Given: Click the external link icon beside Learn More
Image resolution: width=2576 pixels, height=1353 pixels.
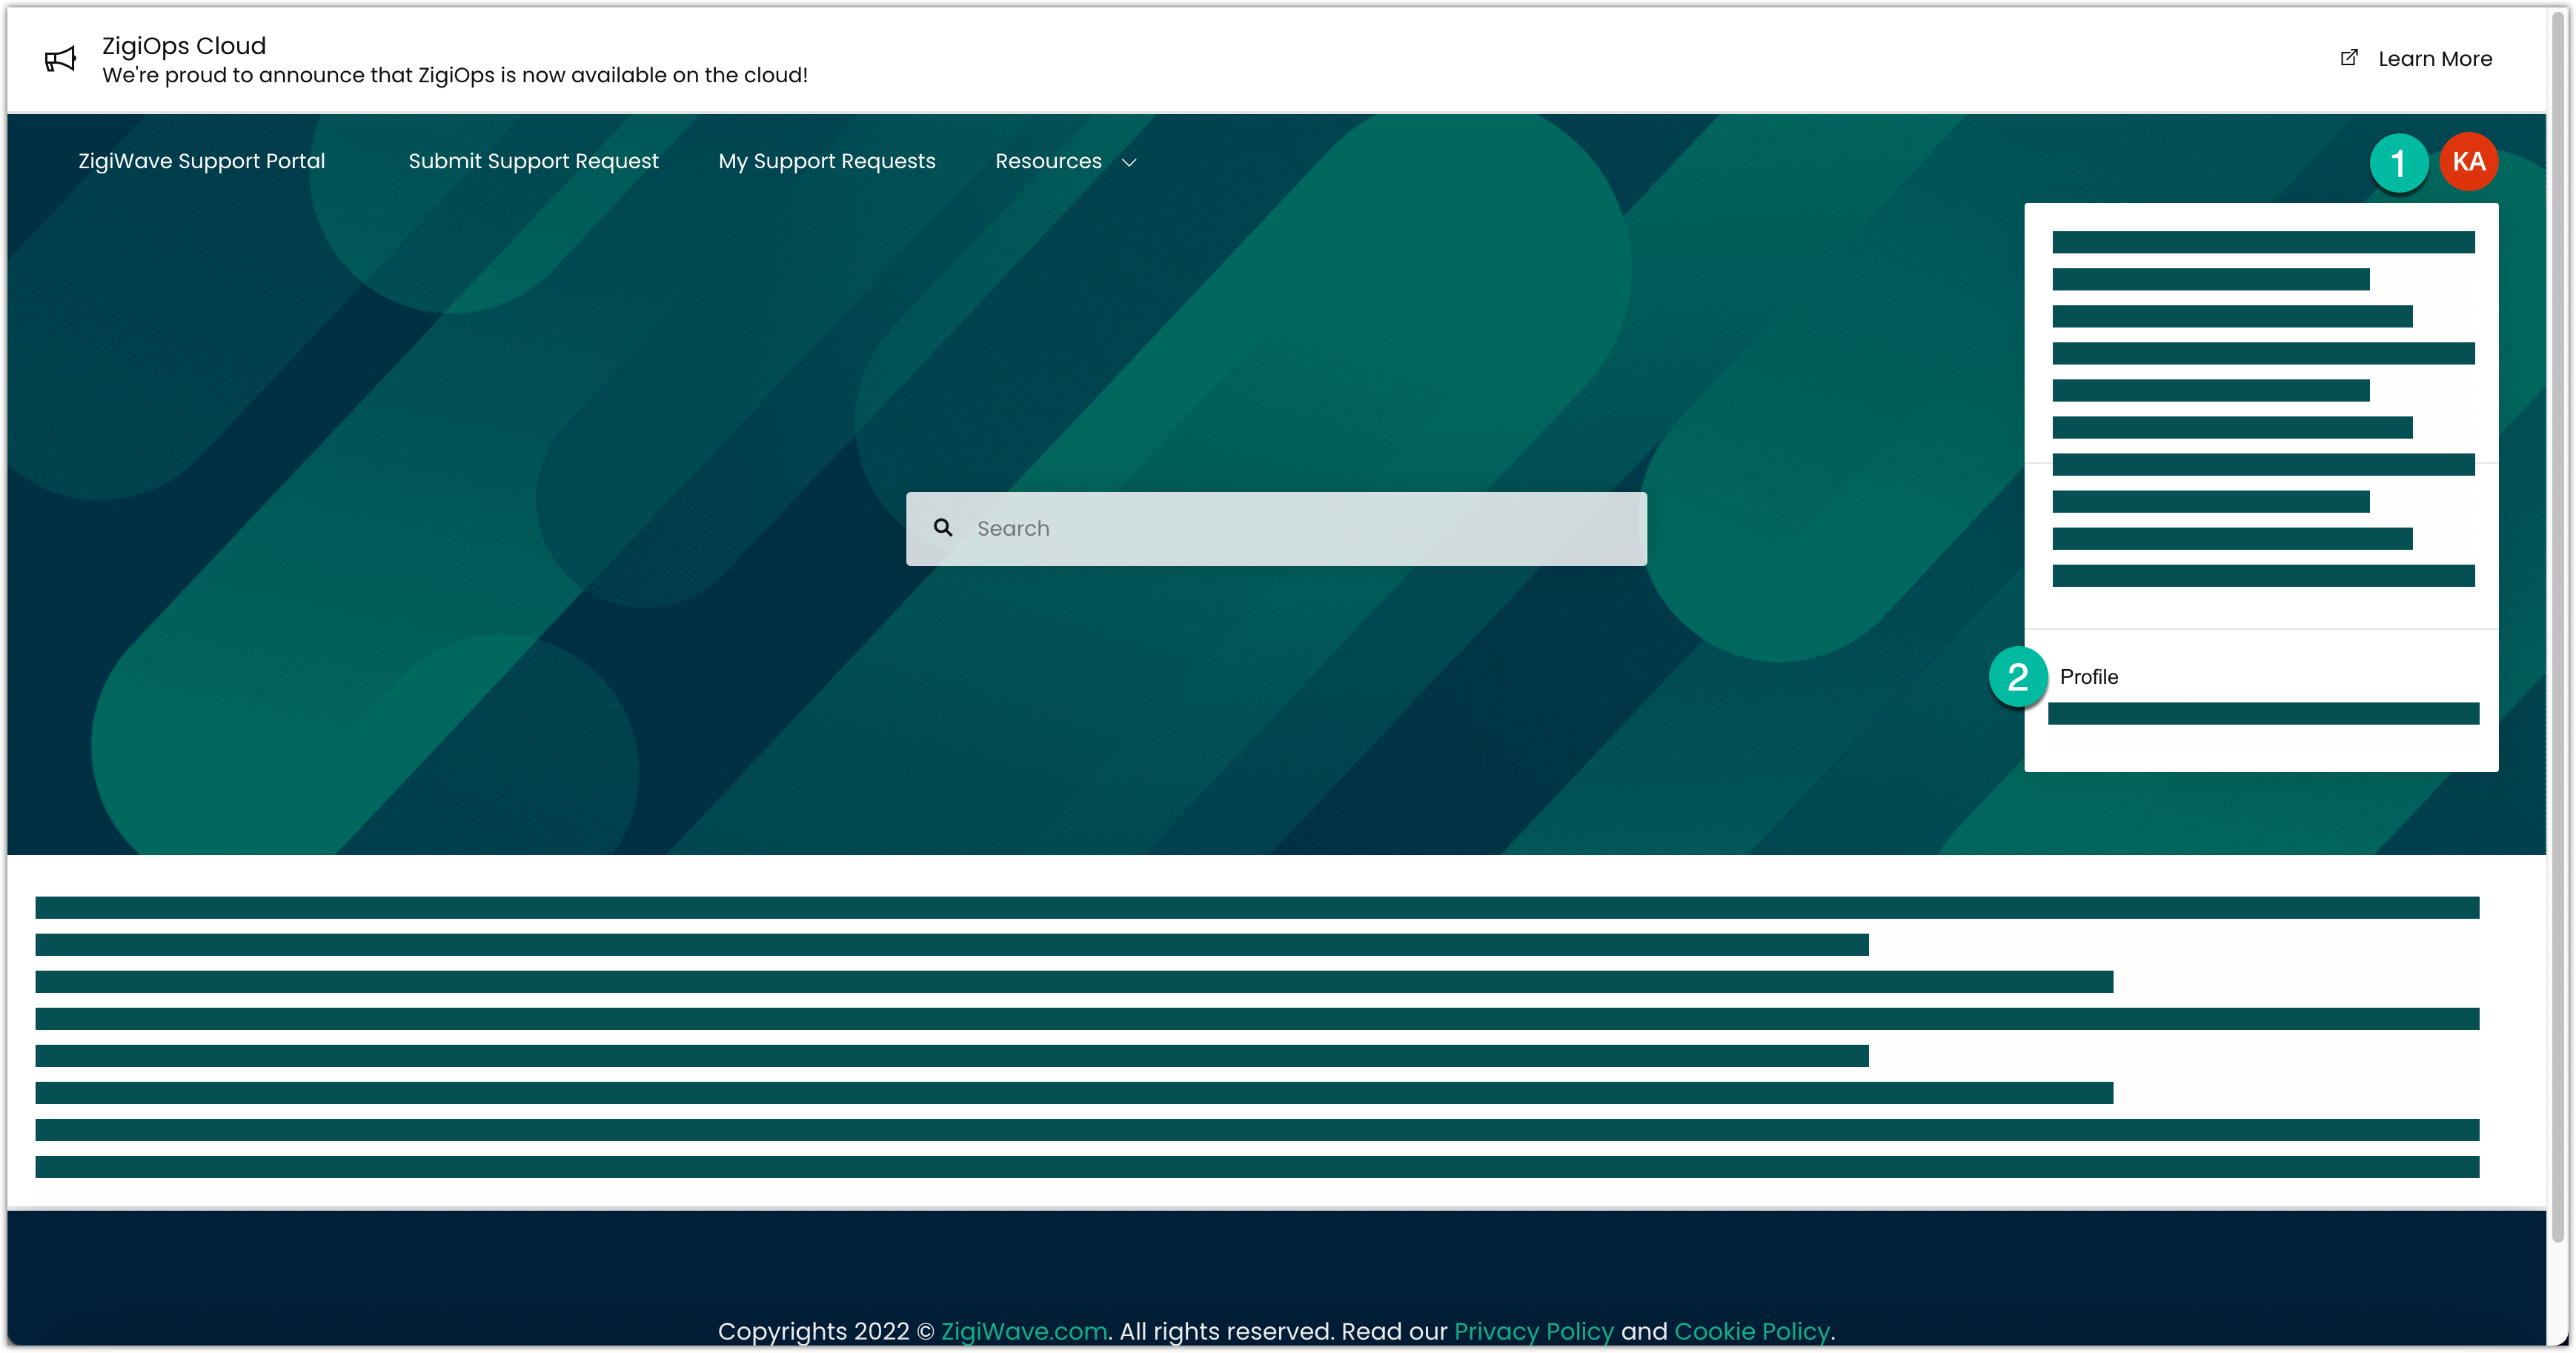Looking at the screenshot, I should [2349, 58].
